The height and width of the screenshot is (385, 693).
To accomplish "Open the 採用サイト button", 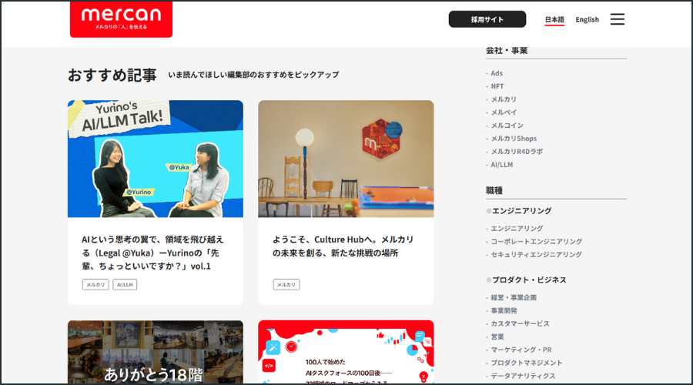I will coord(487,19).
